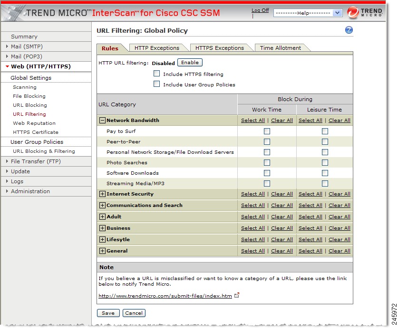
Task: Select All Leisure Time for Network Bandwidth
Action: [x=311, y=121]
